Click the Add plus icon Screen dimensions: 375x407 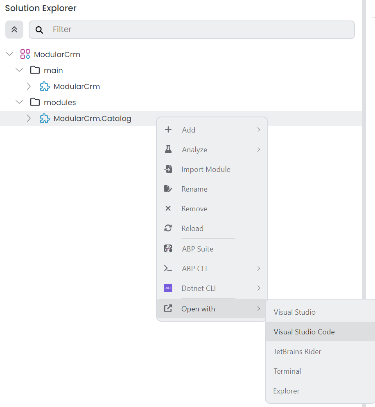coord(168,130)
